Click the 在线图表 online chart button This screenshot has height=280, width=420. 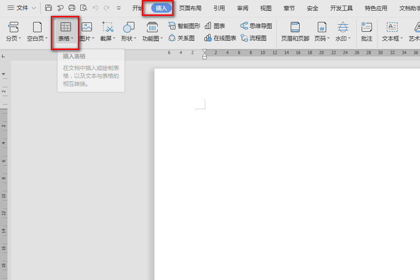click(220, 38)
